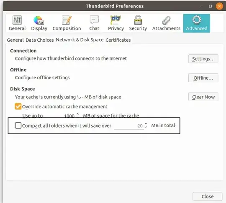Click the compact threshold field showing 20

(128, 125)
